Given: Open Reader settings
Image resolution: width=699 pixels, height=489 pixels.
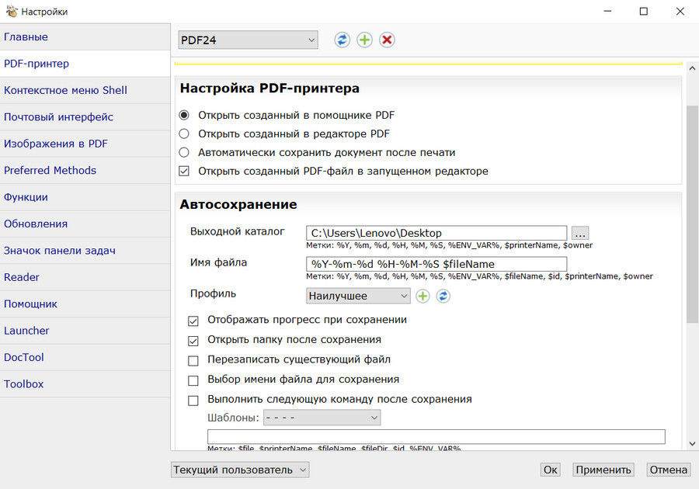Looking at the screenshot, I should [x=85, y=277].
